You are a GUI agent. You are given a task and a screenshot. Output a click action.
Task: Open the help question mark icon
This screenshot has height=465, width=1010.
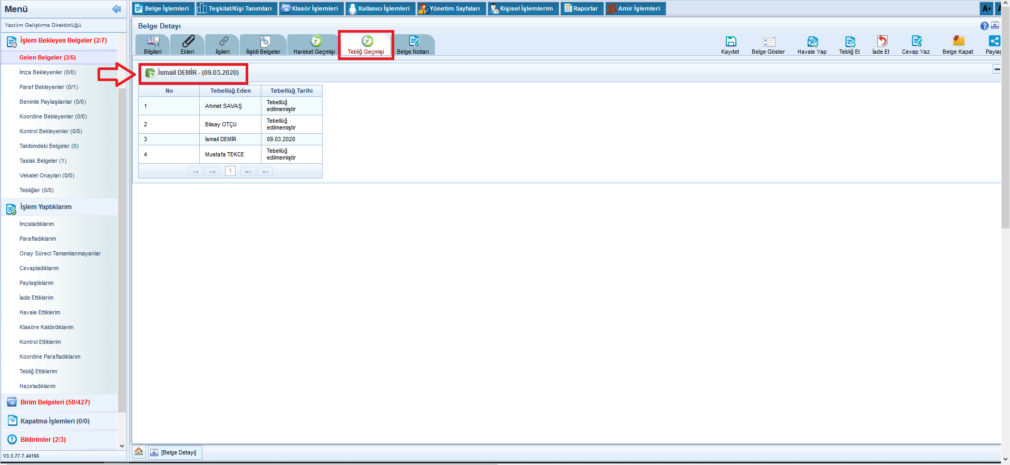[x=984, y=26]
